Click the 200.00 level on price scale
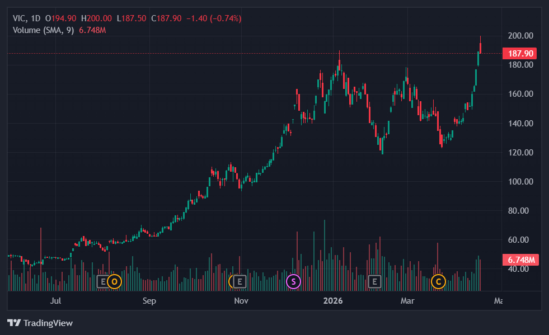This screenshot has height=335, width=549. click(x=519, y=36)
